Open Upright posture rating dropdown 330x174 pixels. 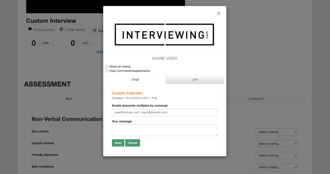pyautogui.click(x=276, y=144)
